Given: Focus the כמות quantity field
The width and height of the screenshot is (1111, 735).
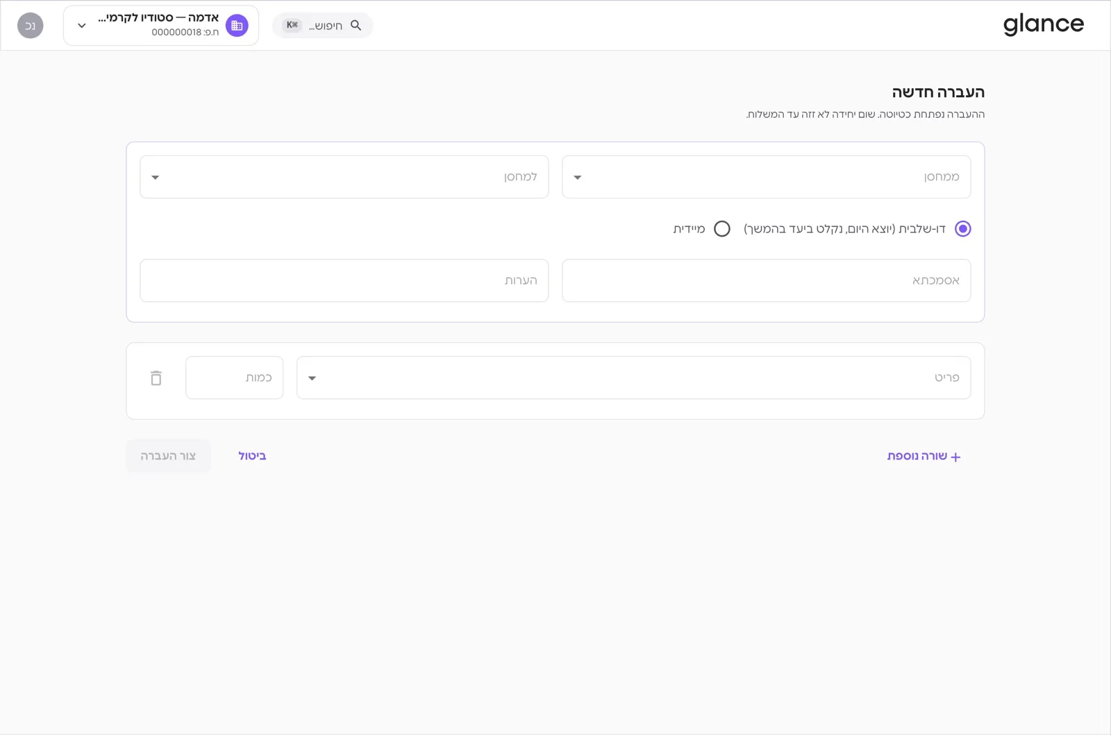Looking at the screenshot, I should (x=235, y=378).
